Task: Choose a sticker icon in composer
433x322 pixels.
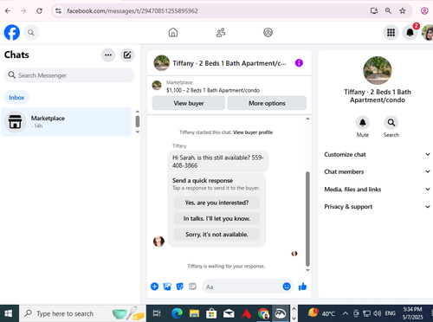Action: coord(180,287)
